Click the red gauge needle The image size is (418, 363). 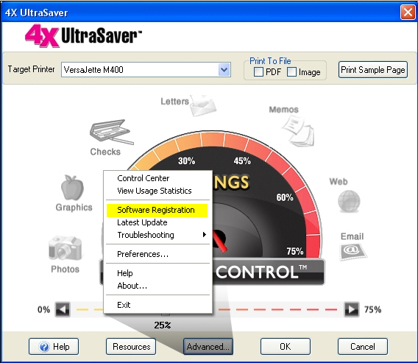tap(221, 241)
